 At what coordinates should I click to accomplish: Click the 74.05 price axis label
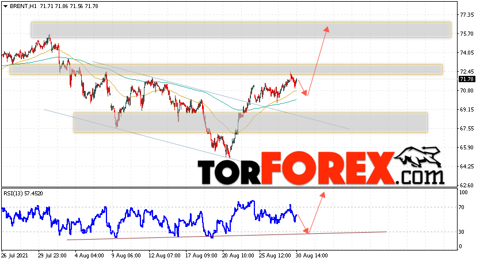coord(467,53)
